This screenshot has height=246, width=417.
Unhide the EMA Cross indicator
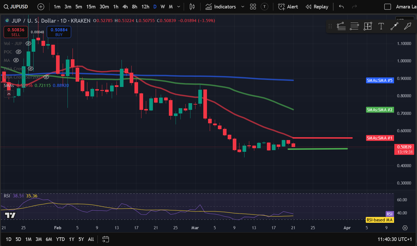[x=31, y=69]
